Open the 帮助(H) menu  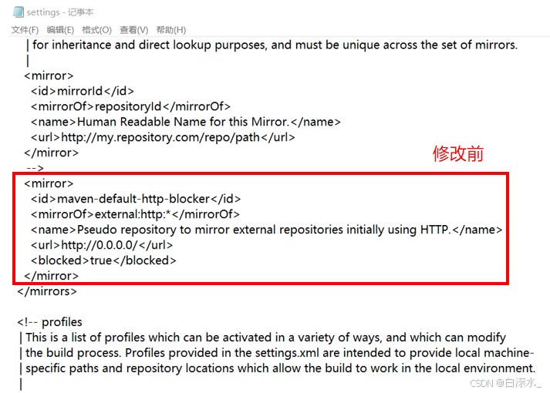click(170, 30)
